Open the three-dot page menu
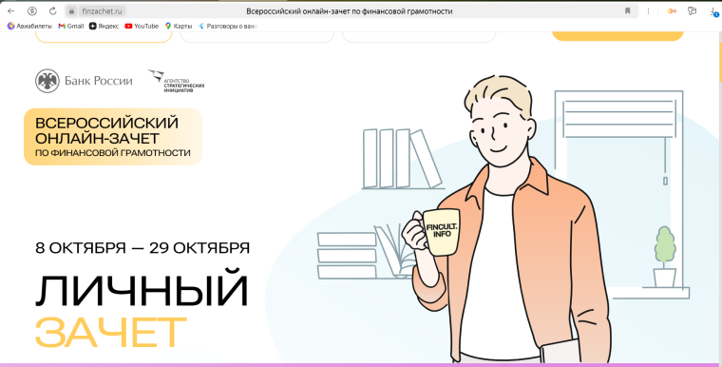 pos(648,11)
